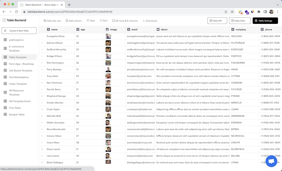282x171 pixels.
Task: Click the browser extensions puzzle icon
Action: [259, 12]
